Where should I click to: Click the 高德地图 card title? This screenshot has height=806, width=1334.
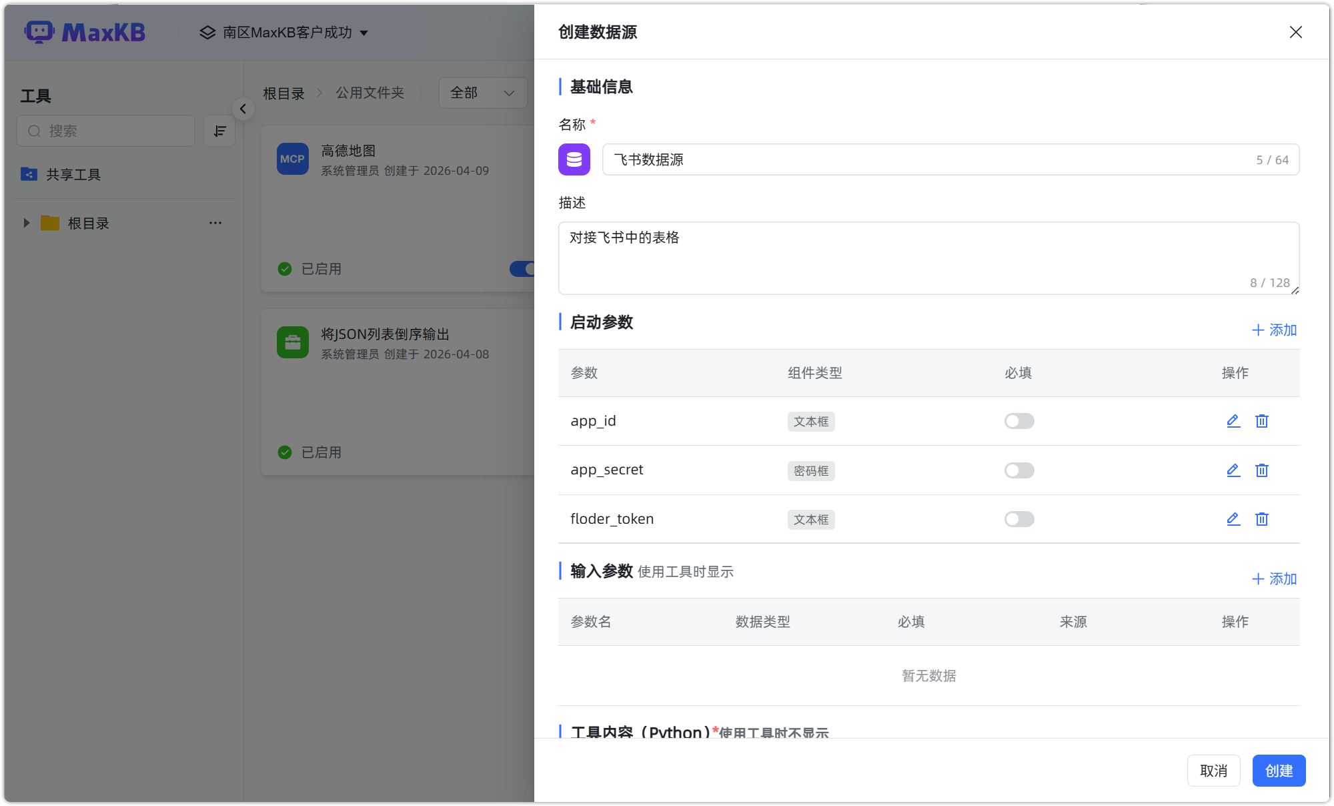pos(348,151)
